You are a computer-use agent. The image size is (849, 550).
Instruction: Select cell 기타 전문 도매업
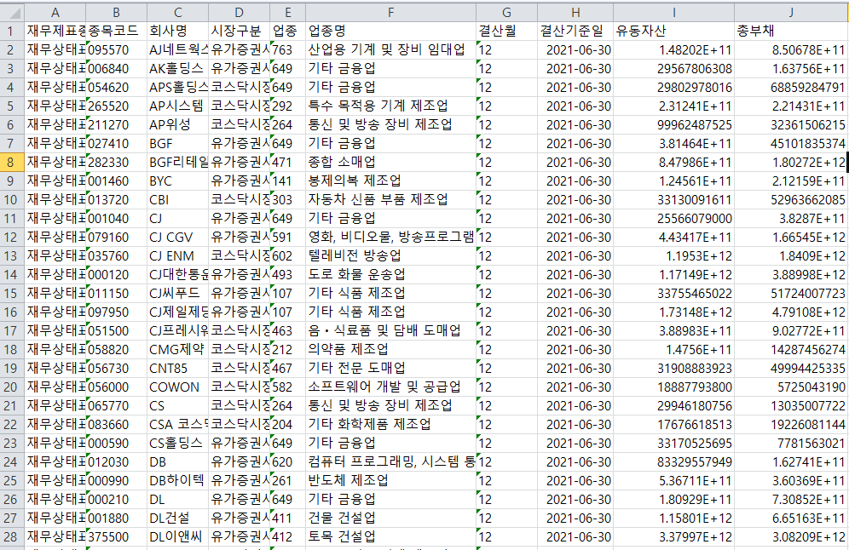pyautogui.click(x=390, y=369)
